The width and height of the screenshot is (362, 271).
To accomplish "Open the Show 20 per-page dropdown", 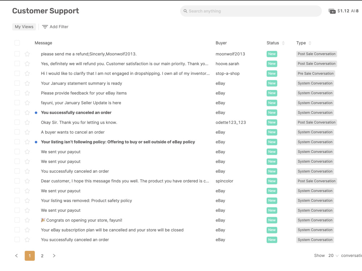I will (x=333, y=255).
